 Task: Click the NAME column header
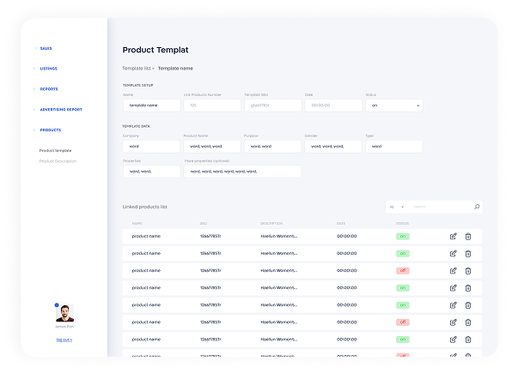coord(137,223)
